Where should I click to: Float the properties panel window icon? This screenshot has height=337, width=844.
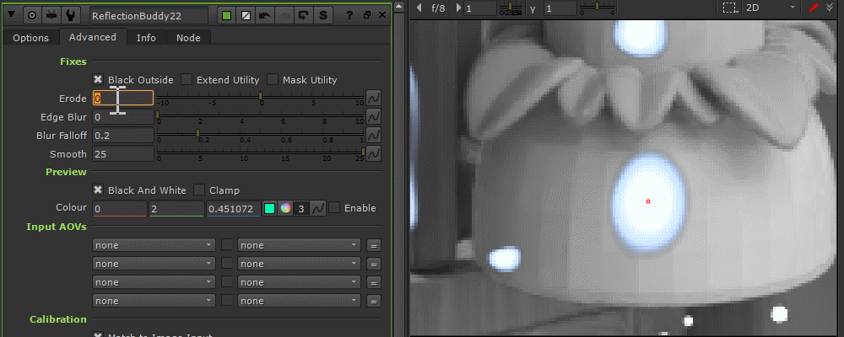[x=366, y=15]
